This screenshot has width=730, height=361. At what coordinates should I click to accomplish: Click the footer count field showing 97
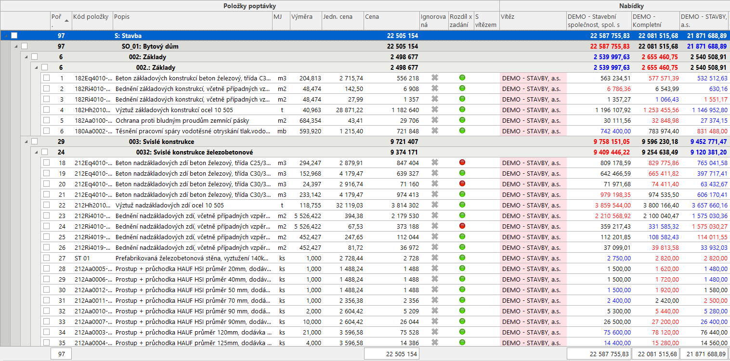click(61, 354)
